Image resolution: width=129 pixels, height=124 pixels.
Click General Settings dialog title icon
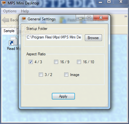tap(24, 19)
